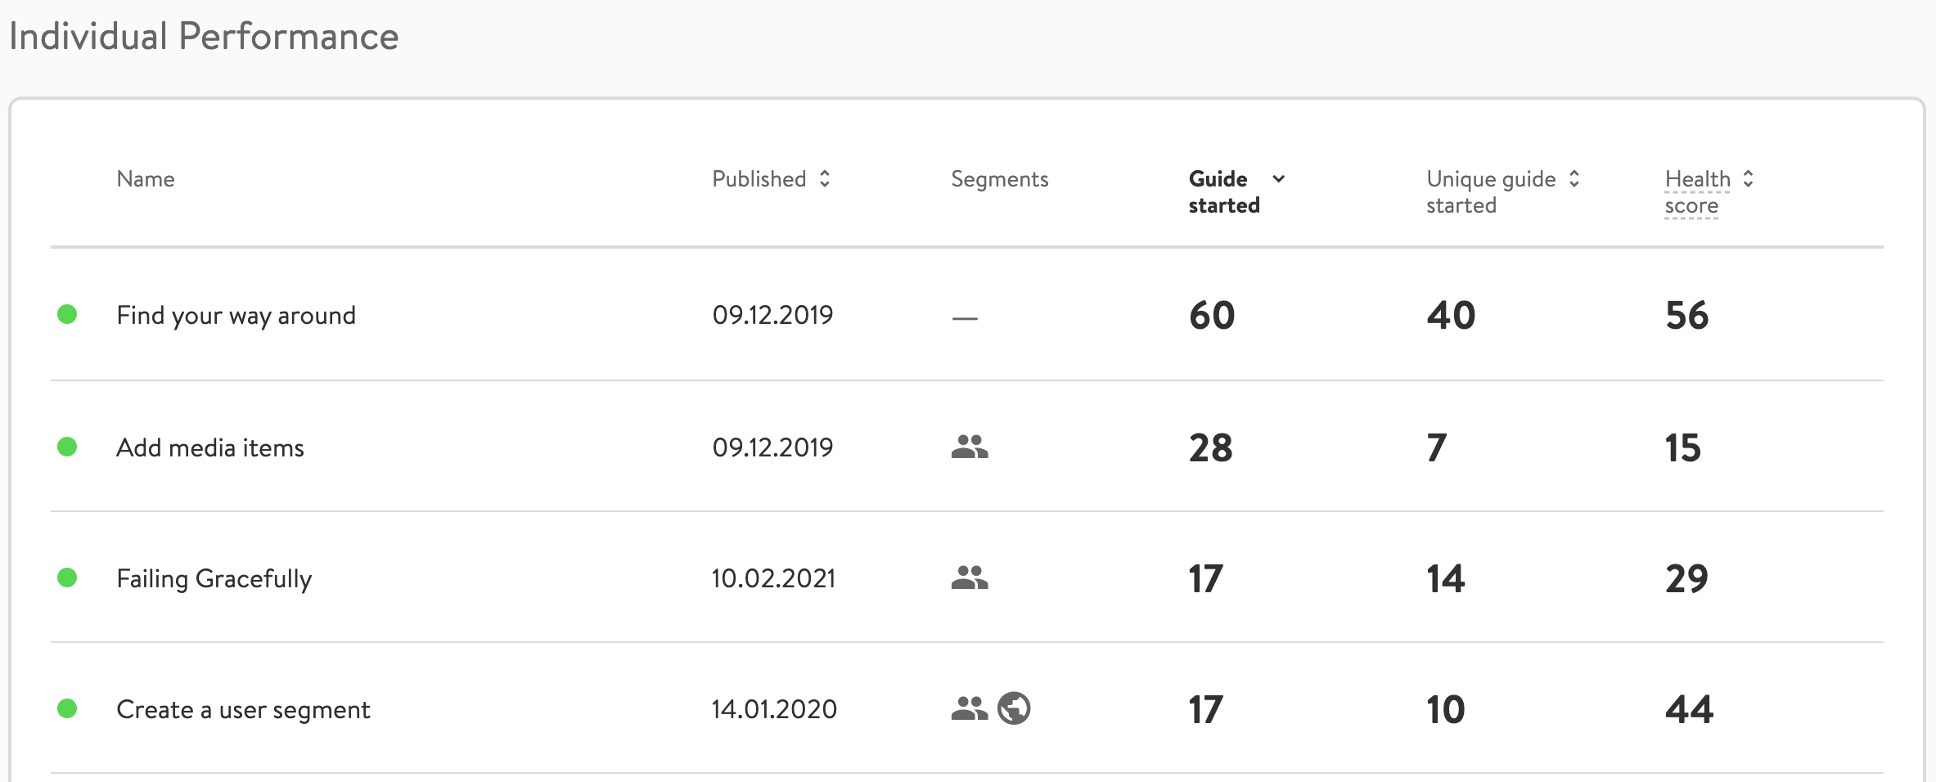Viewport: 1936px width, 782px height.
Task: Sort by Unique guide started arrows
Action: click(x=1574, y=178)
